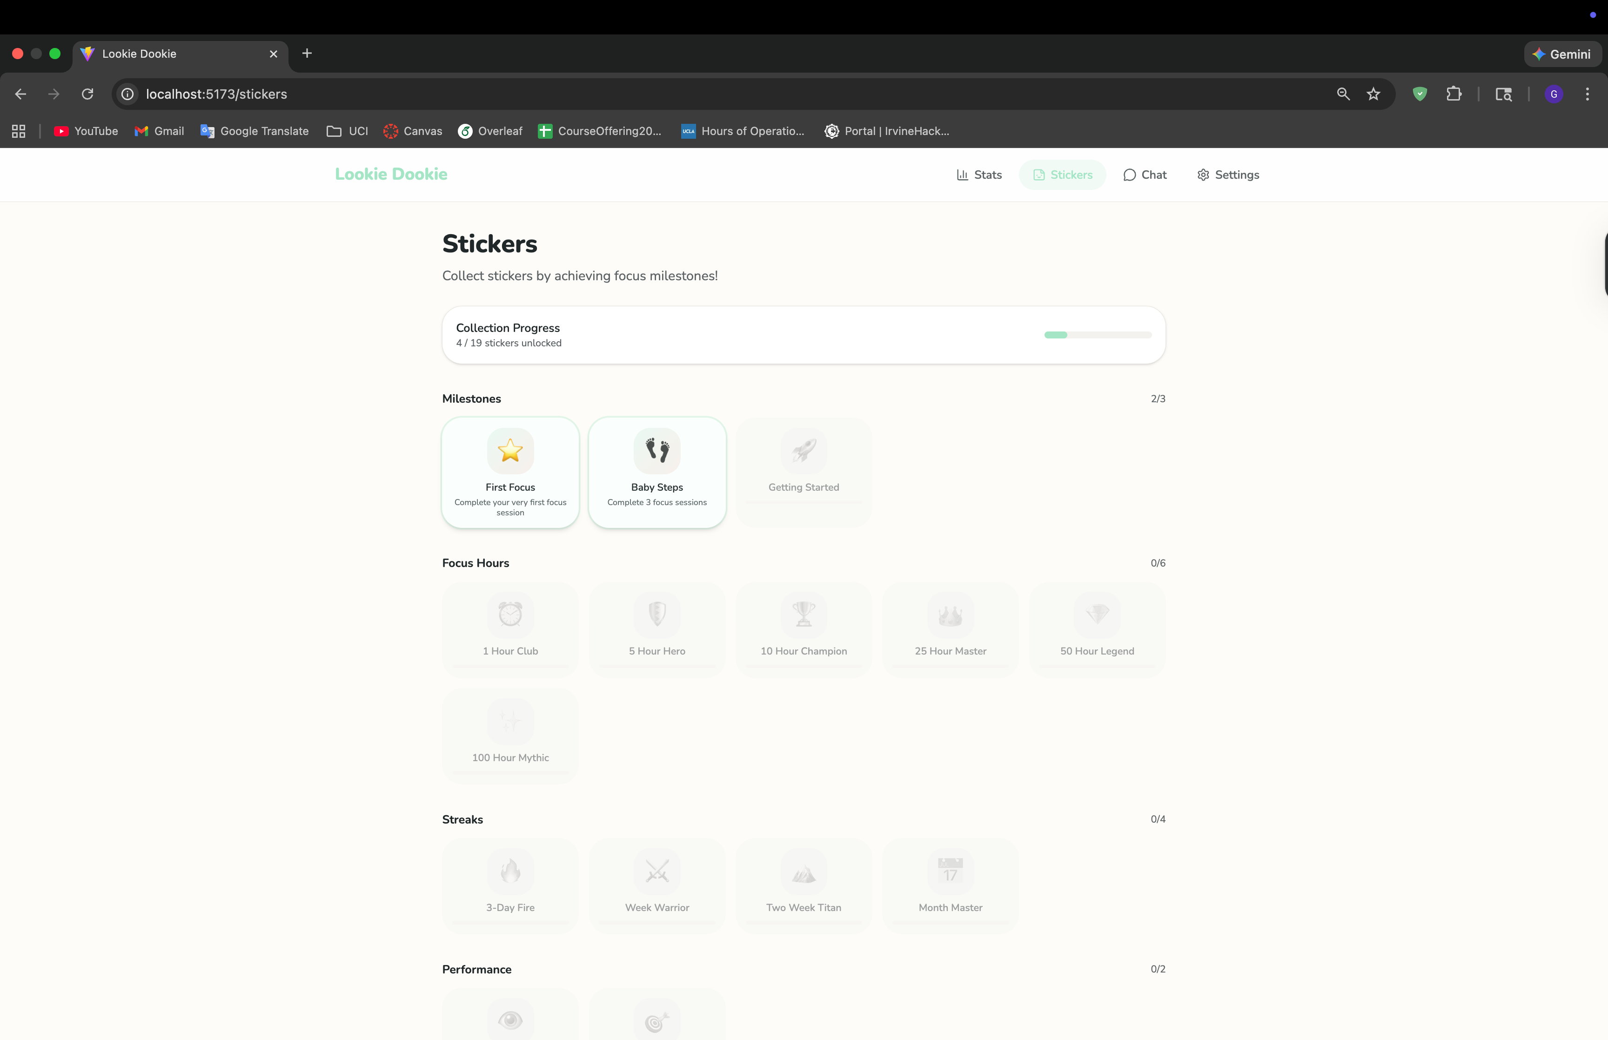1608x1040 pixels.
Task: Open the UCI bookmarks folder
Action: pyautogui.click(x=348, y=131)
